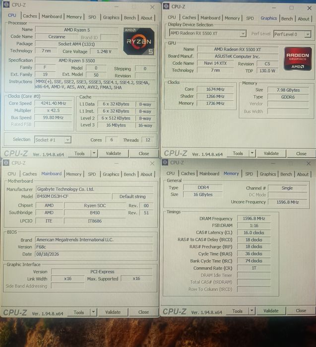
Task: Click the Specification field AMD Ryzen 5 5500
Action: tap(95, 61)
